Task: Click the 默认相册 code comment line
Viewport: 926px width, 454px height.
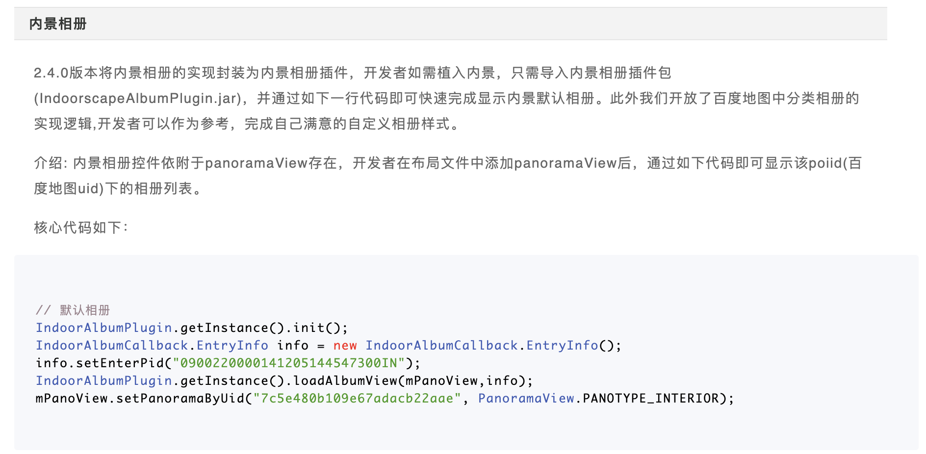Action: (73, 310)
